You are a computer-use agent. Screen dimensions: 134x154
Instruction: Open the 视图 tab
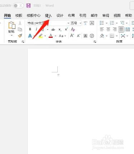tap(117, 15)
